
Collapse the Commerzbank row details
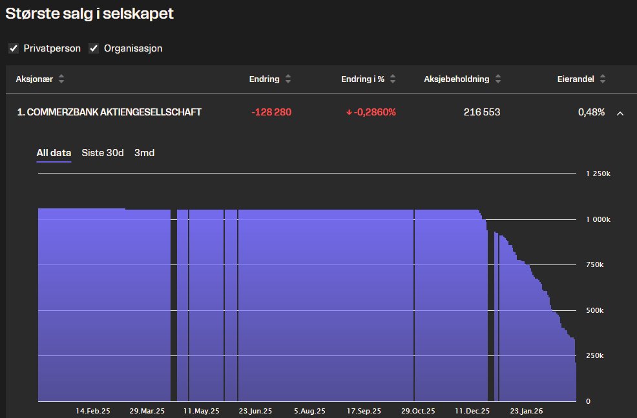coord(620,112)
